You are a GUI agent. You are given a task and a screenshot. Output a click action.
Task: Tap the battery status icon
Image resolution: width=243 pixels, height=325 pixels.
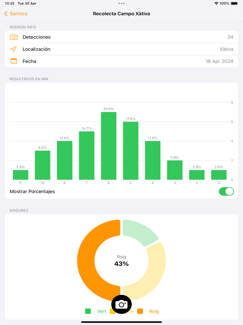pos(235,3)
